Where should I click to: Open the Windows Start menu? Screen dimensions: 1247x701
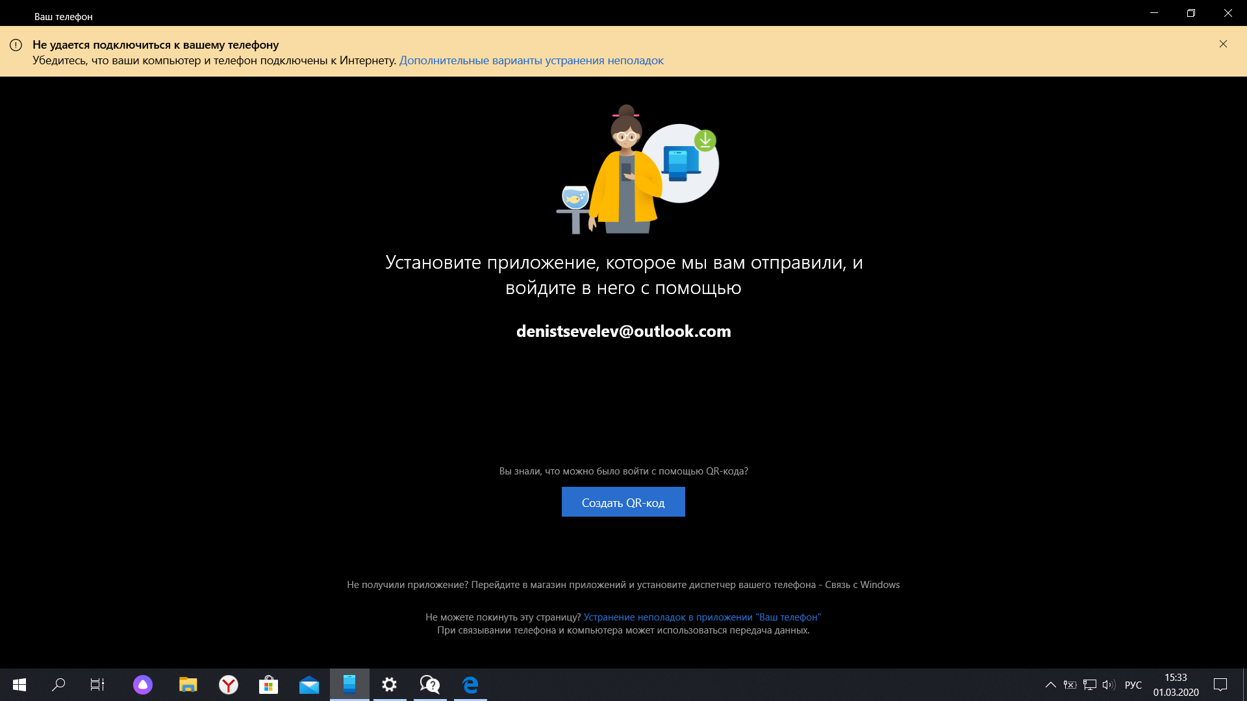click(19, 685)
